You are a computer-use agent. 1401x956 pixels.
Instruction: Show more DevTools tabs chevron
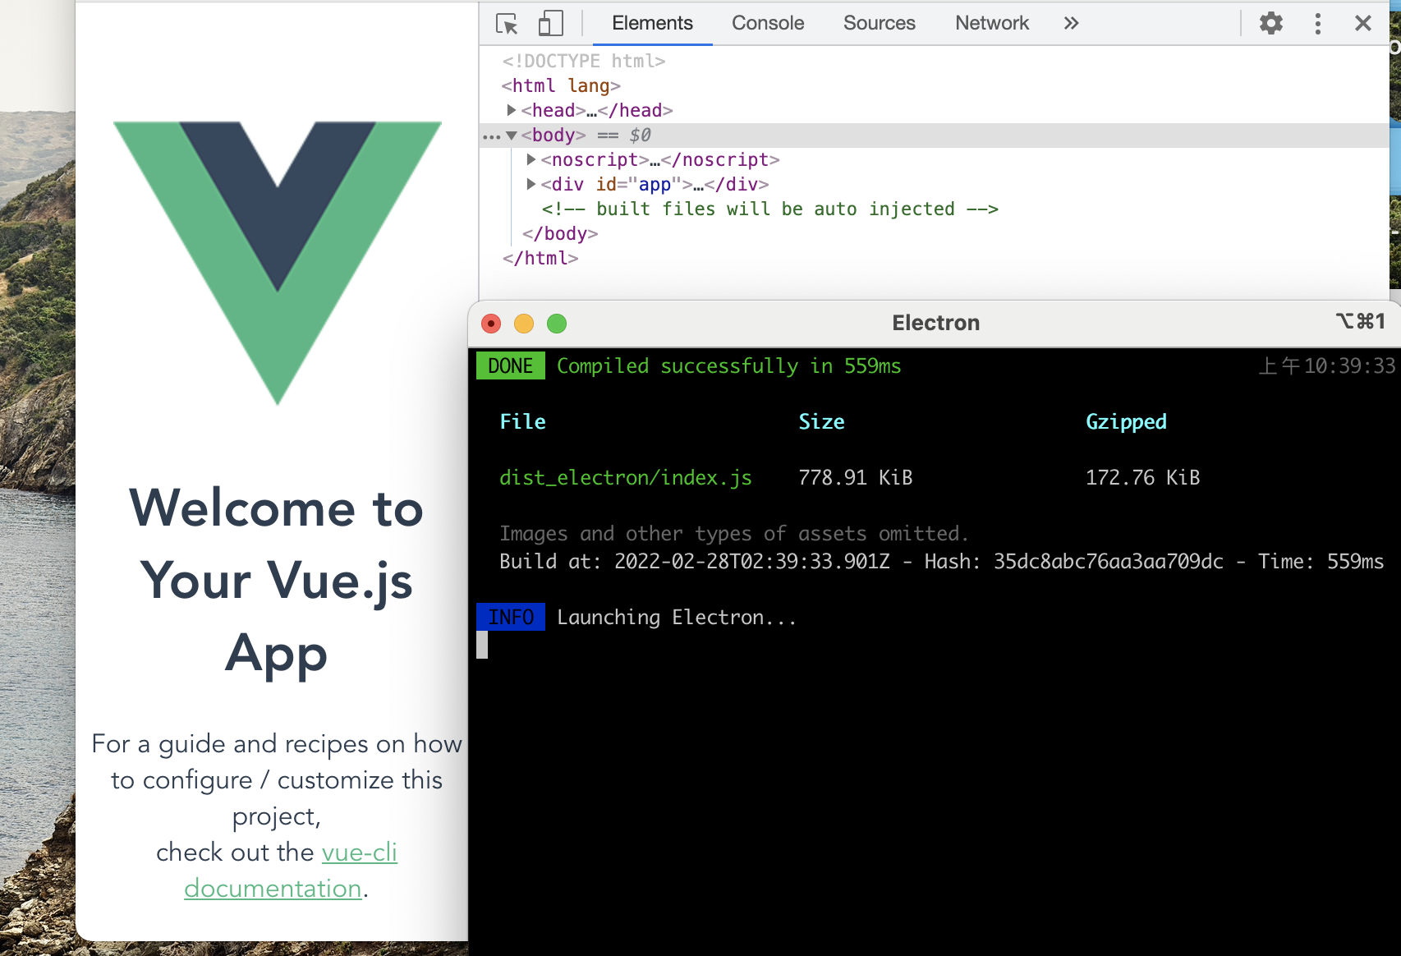1071,23
